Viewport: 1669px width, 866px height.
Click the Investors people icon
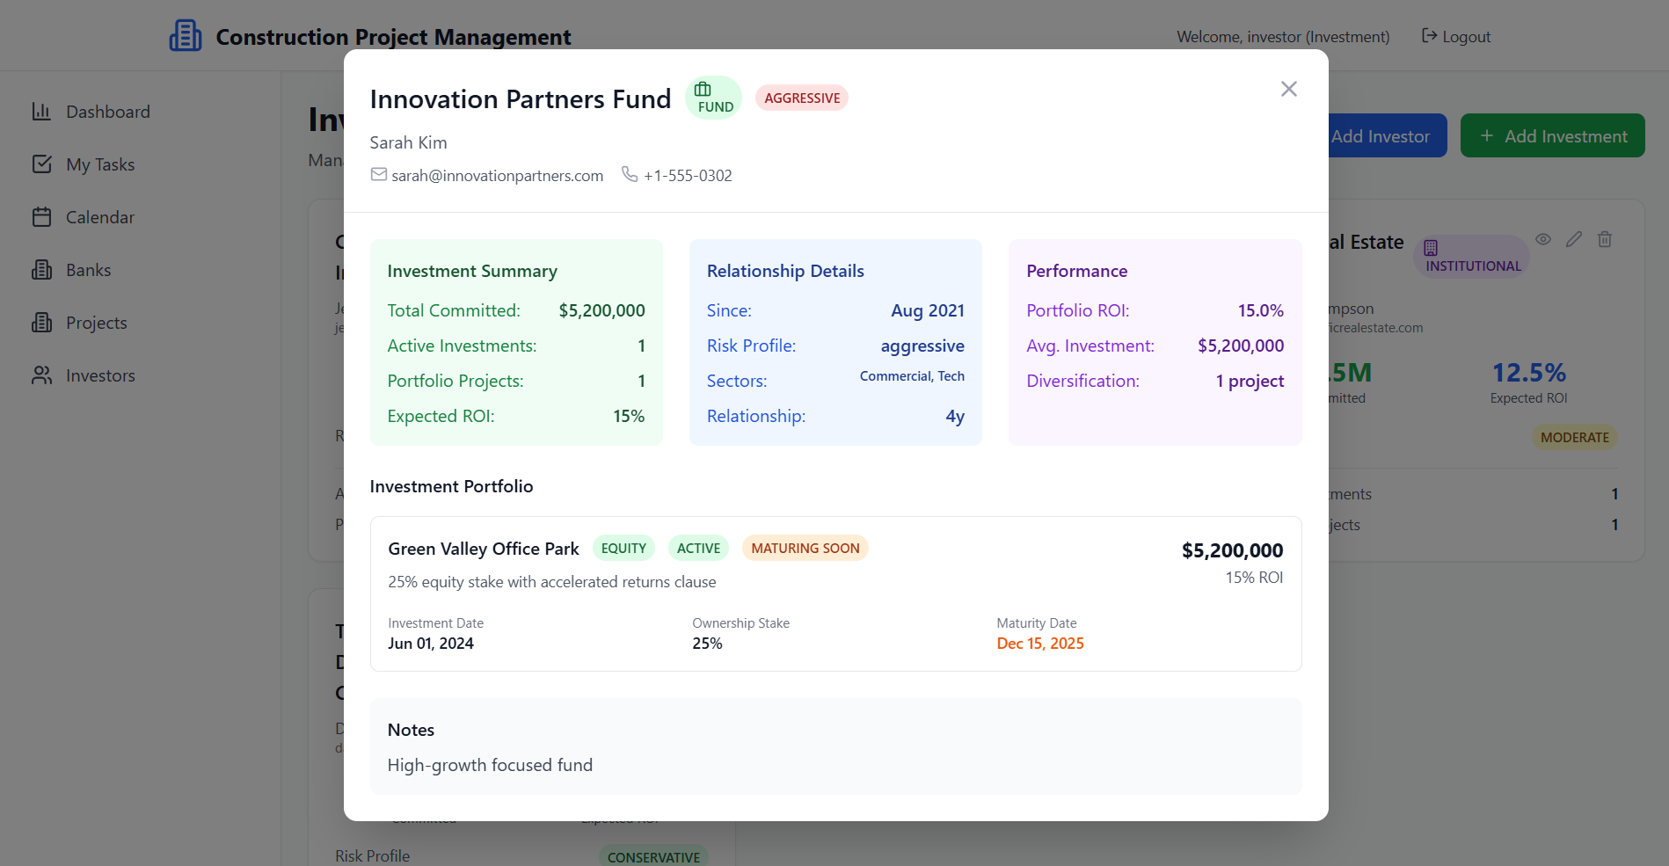(41, 375)
